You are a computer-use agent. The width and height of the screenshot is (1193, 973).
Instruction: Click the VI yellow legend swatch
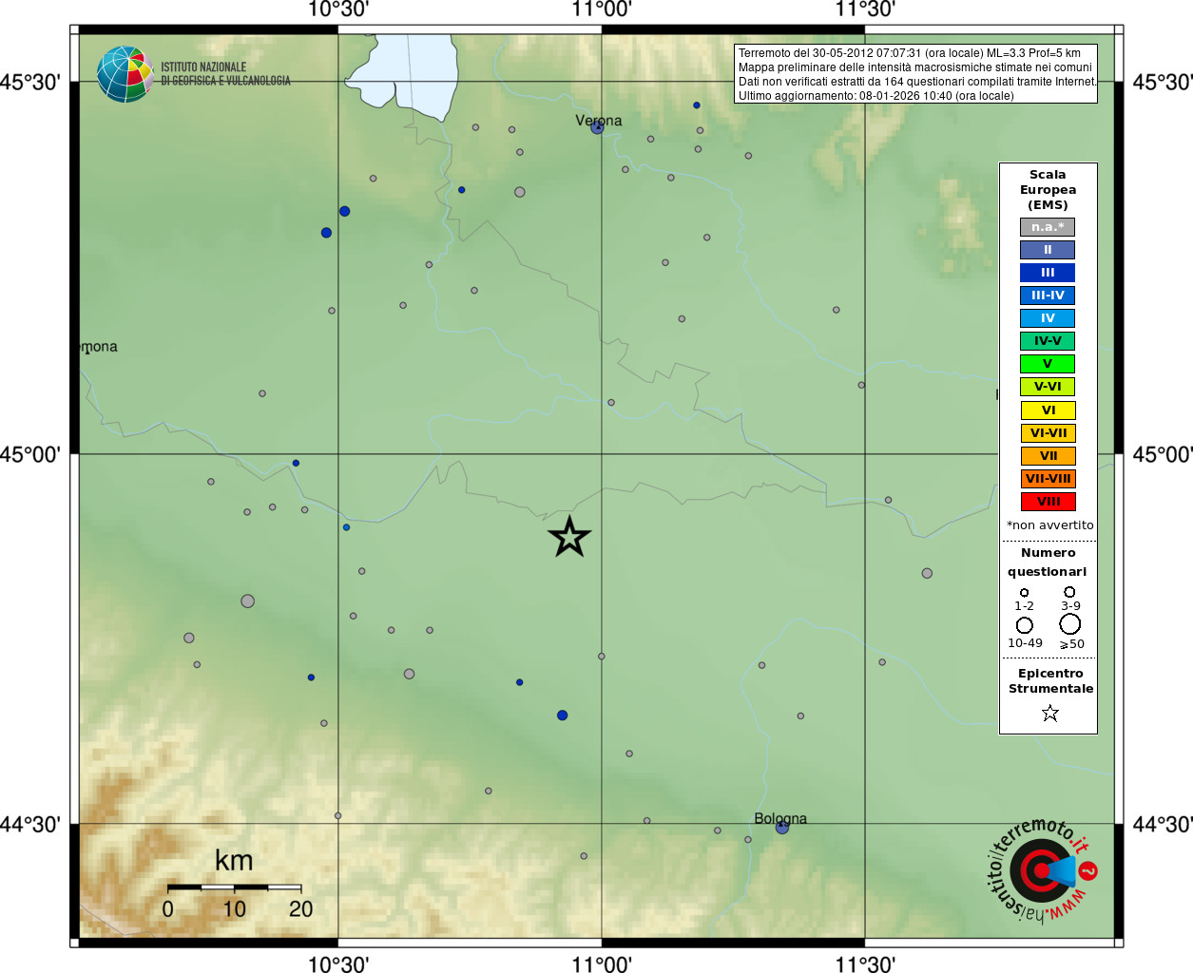1049,410
